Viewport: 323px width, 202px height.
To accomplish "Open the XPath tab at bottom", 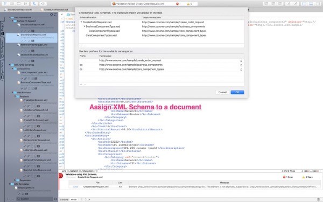I will pos(74,199).
